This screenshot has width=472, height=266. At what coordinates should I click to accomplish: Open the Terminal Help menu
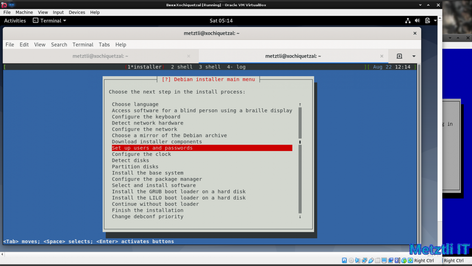tap(121, 44)
